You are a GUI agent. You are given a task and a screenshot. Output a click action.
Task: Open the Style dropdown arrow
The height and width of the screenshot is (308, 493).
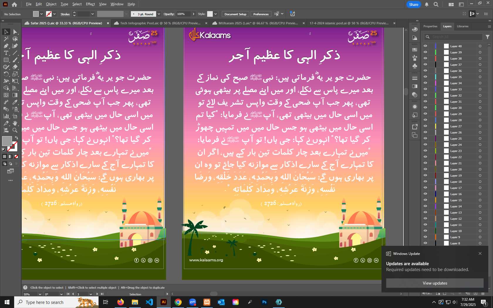tap(216, 14)
